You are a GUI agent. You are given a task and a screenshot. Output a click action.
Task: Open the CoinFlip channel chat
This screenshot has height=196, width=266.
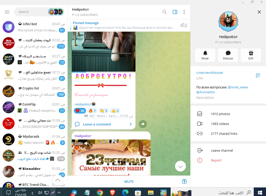(x=34, y=107)
